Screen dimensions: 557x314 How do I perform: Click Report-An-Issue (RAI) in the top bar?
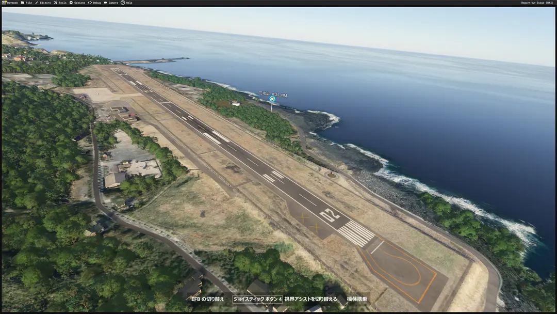[537, 3]
